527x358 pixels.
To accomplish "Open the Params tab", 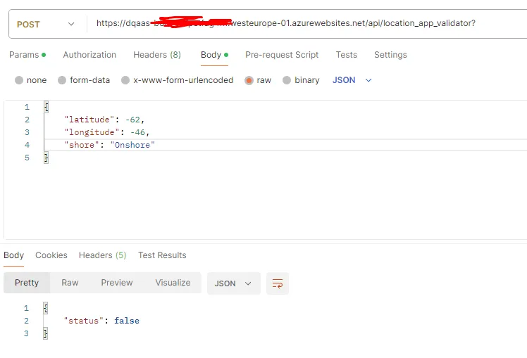I will 27,55.
